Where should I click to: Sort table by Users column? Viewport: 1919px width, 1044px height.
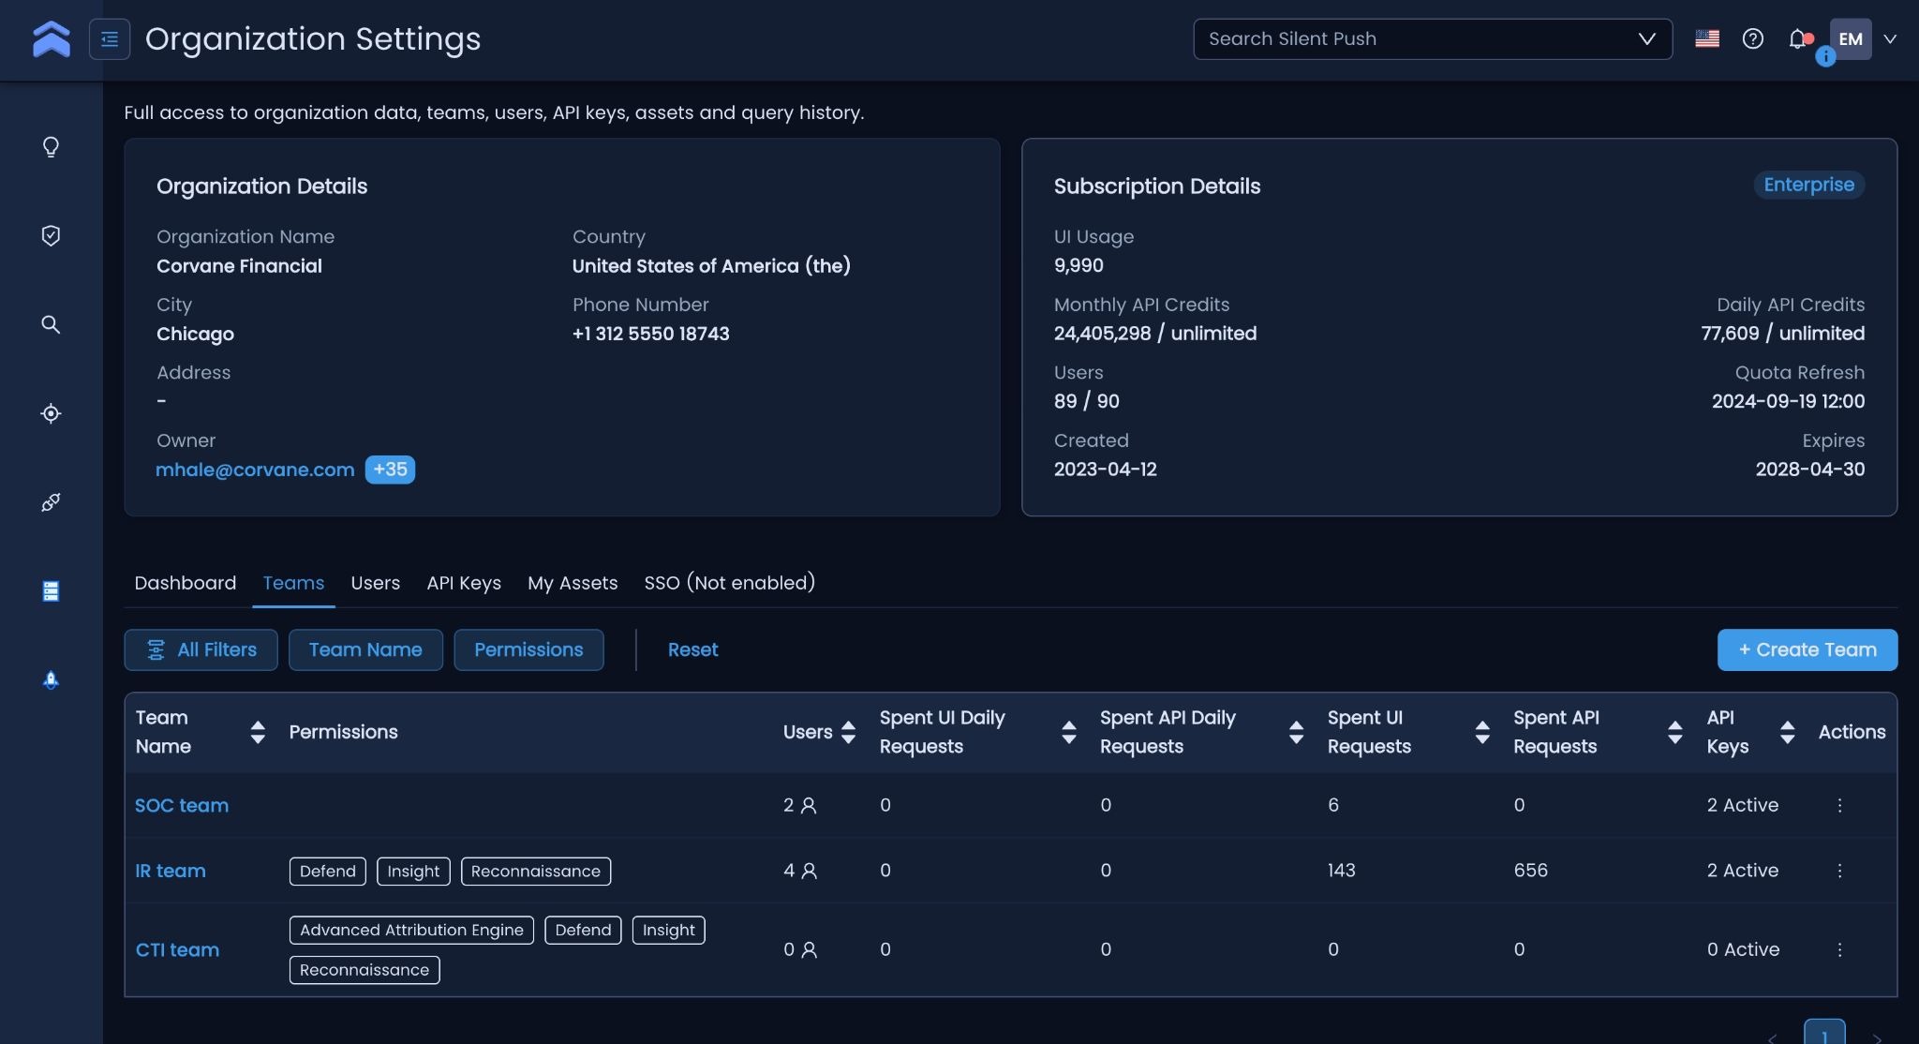click(848, 732)
